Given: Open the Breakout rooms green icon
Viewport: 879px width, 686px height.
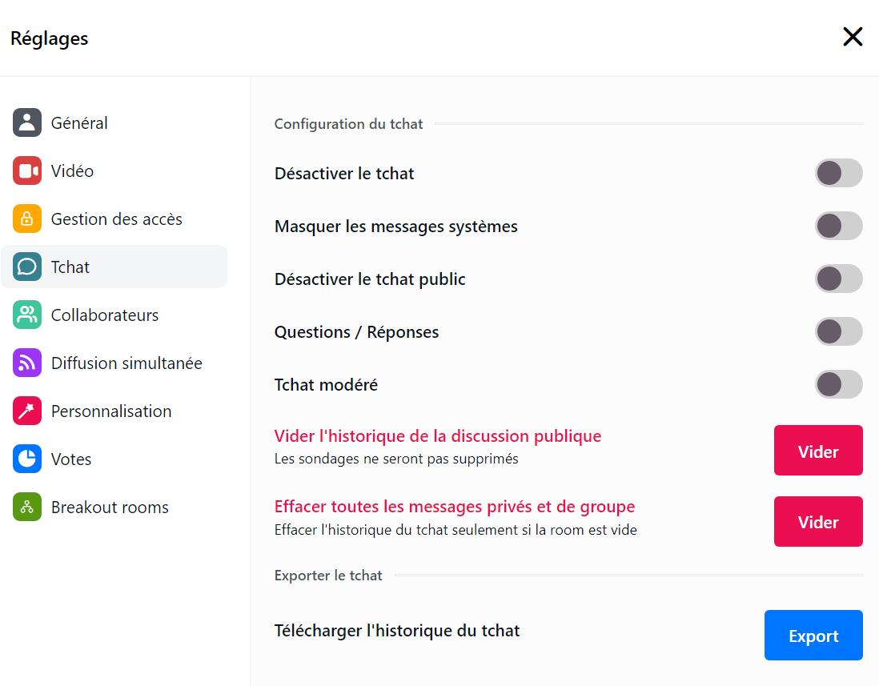Looking at the screenshot, I should point(27,507).
